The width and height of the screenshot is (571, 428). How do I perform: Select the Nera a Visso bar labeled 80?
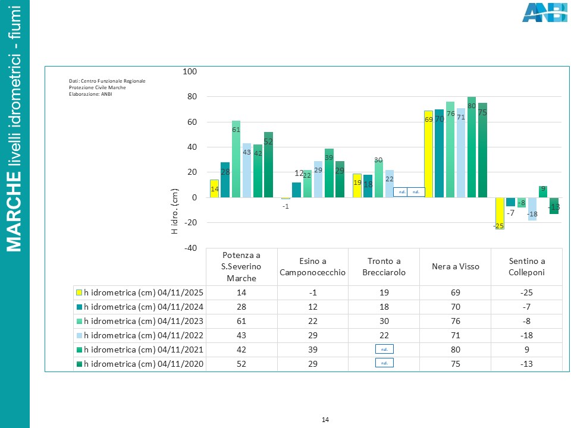click(x=472, y=147)
